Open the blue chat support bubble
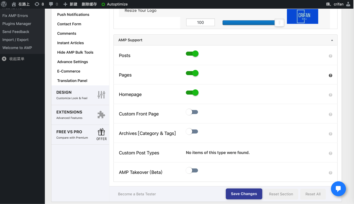 tap(338, 189)
